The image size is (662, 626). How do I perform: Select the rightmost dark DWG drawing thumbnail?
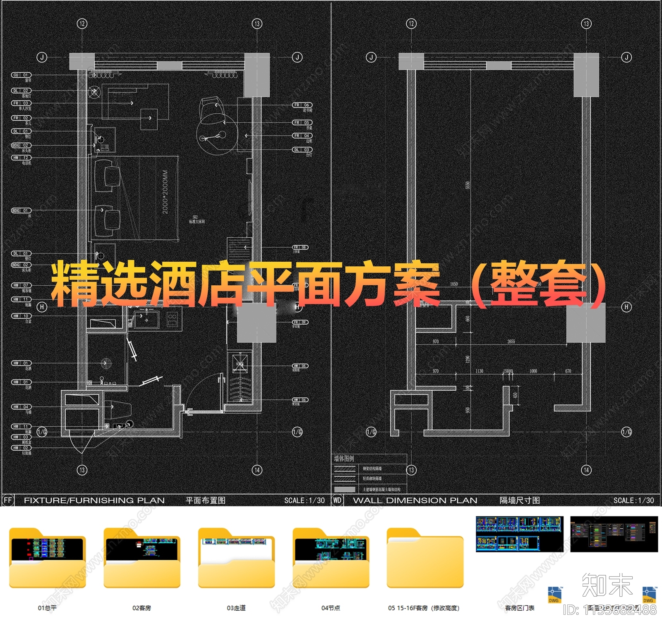614,534
